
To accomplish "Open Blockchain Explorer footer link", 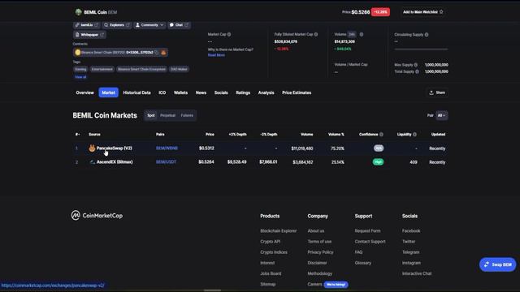I will pos(279,230).
